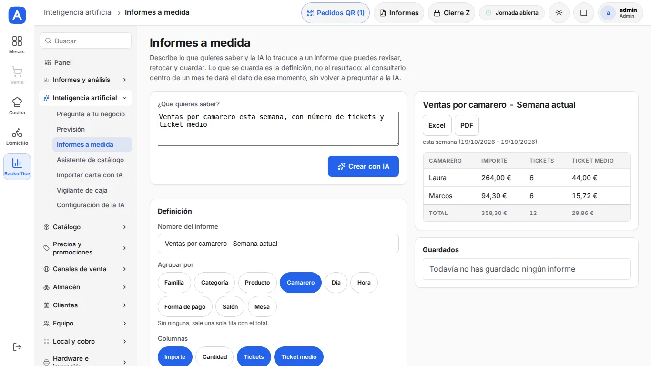Screen dimensions: 651x366
Task: Collapse the Inteligencia artificial chevron
Action: point(124,98)
